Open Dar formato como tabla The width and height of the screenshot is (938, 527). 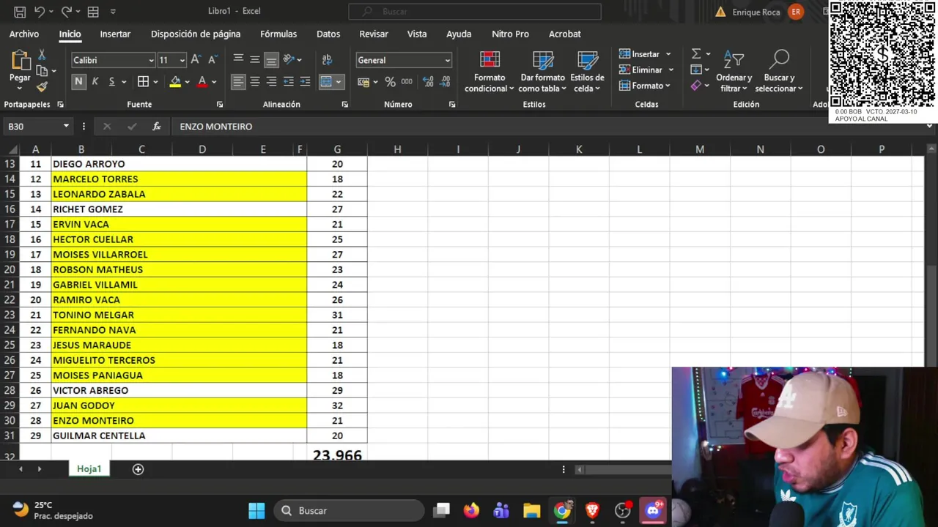point(543,72)
